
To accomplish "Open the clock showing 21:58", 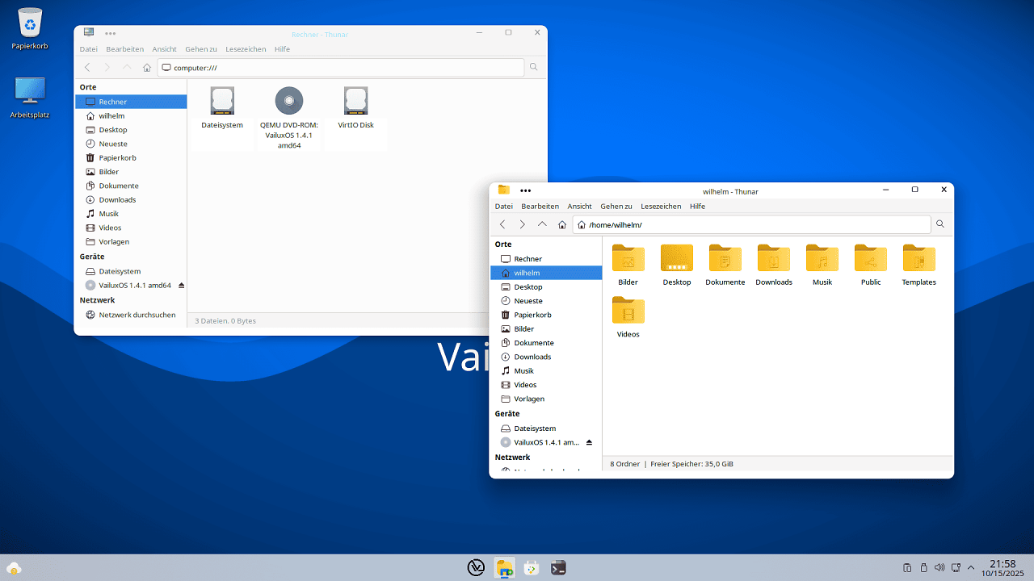I will (1002, 568).
